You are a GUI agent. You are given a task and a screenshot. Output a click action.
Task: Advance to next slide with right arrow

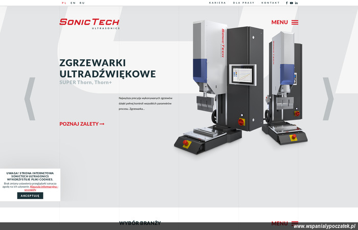click(328, 99)
